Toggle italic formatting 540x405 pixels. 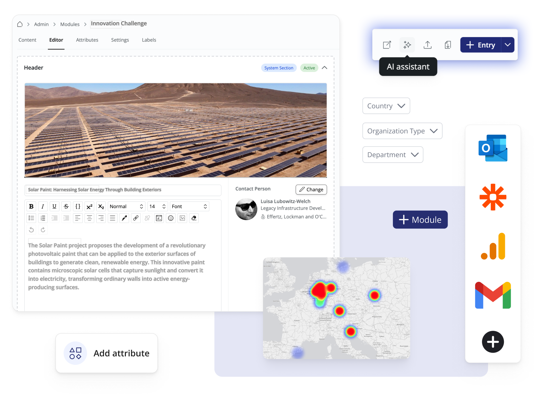(x=43, y=207)
